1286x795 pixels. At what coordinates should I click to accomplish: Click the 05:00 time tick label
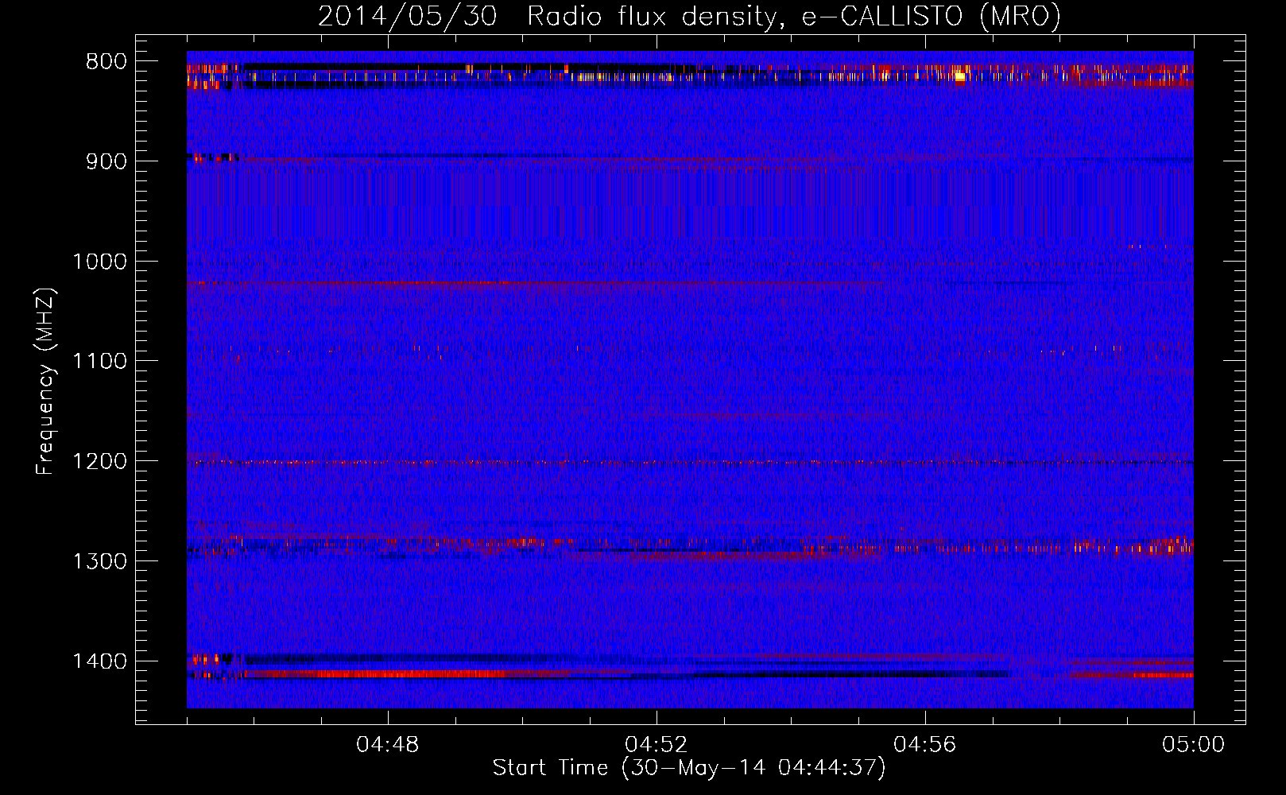coord(1194,745)
